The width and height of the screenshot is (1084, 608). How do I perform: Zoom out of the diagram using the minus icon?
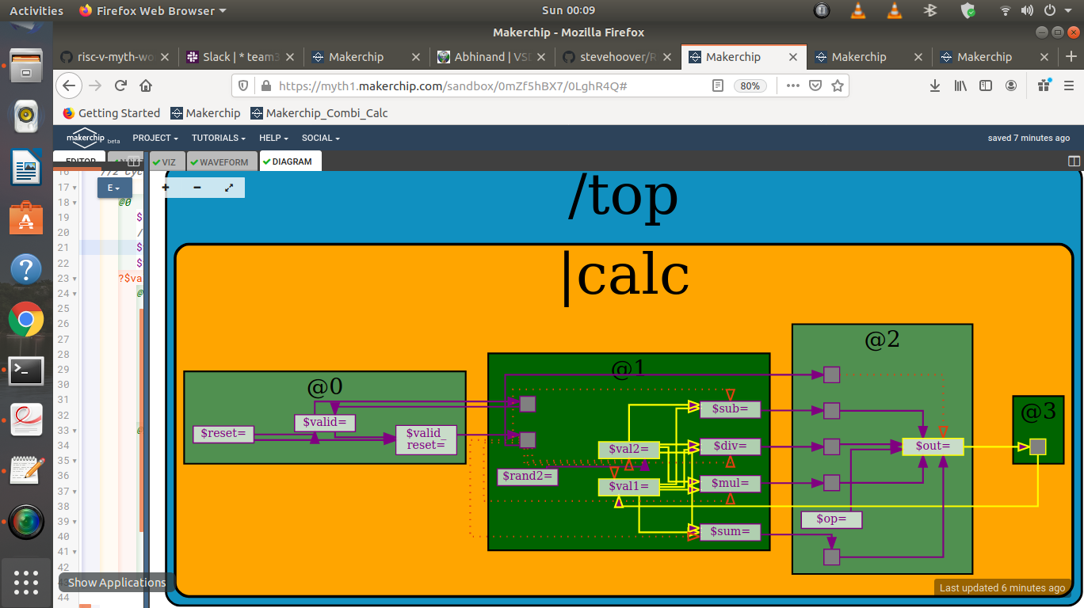click(x=197, y=188)
